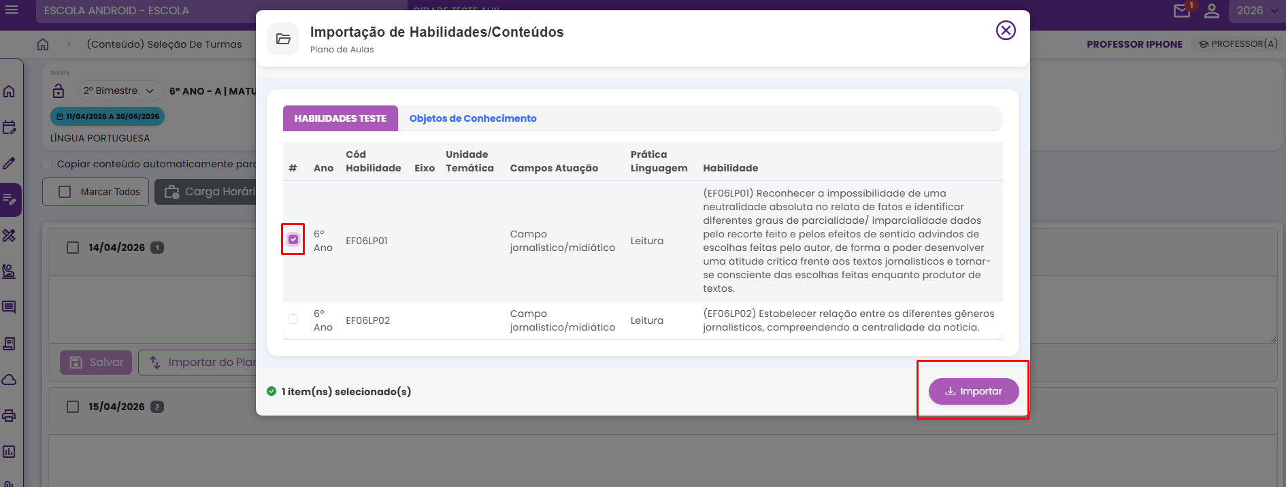This screenshot has width=1286, height=487.
Task: Toggle the hamburger menu at top left
Action: (x=12, y=10)
